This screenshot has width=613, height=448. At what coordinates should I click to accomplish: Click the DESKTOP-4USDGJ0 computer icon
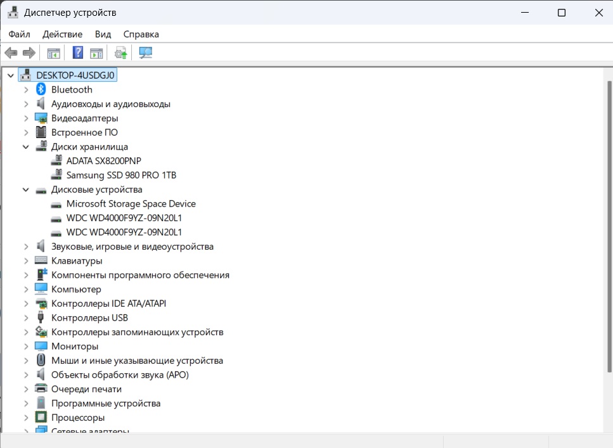26,75
